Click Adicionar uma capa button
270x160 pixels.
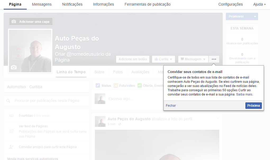click(x=31, y=21)
